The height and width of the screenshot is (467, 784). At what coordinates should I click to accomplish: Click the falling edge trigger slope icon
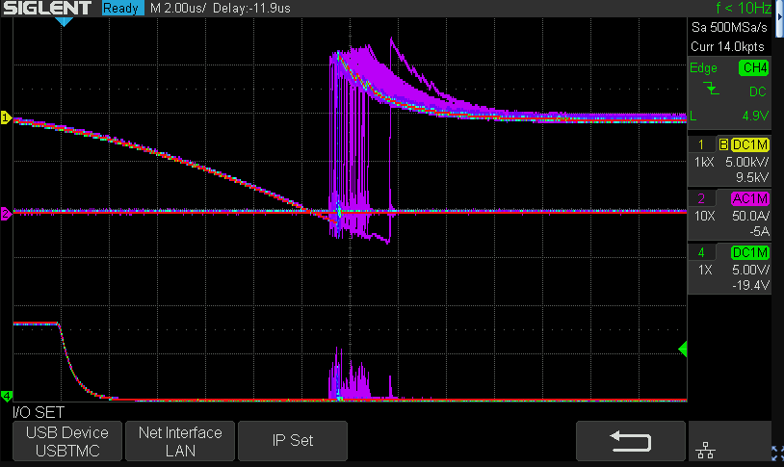coord(712,90)
